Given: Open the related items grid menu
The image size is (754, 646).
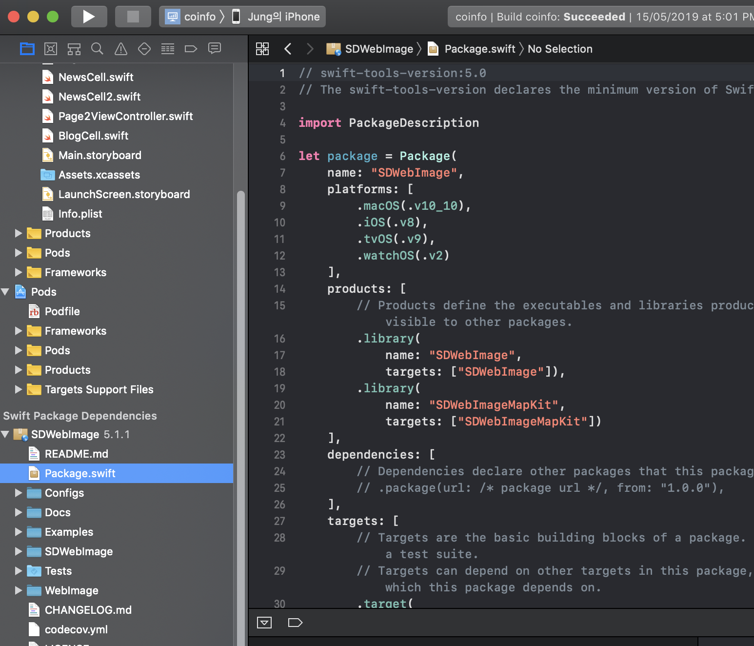Looking at the screenshot, I should coord(262,49).
